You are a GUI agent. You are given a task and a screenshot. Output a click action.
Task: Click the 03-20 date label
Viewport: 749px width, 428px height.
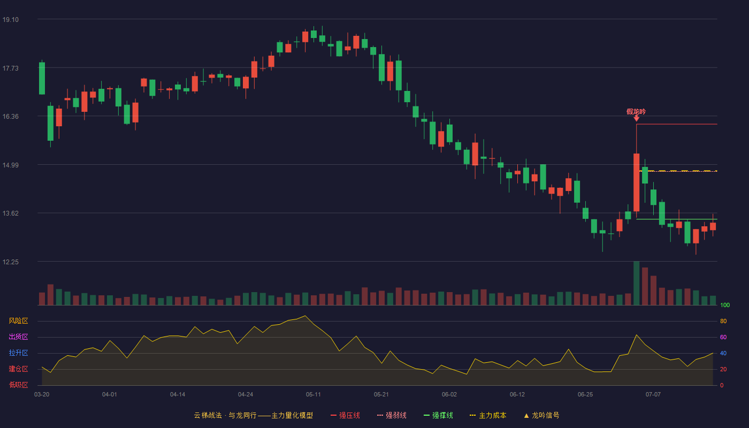click(42, 394)
